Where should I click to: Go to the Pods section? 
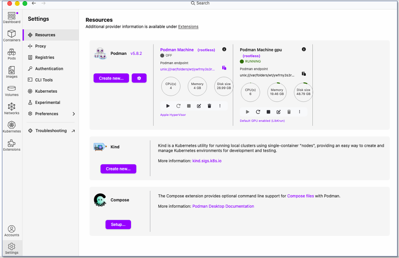pos(12,54)
